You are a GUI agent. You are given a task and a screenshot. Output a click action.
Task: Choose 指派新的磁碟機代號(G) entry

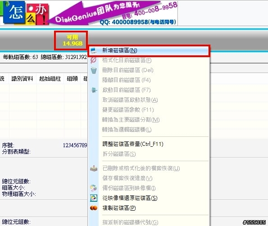[x=130, y=222]
